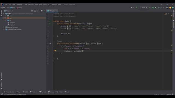Image resolution: width=175 pixels, height=98 pixels.
Task: Click the gutter icon beside array method declaration
Action: 50,44
